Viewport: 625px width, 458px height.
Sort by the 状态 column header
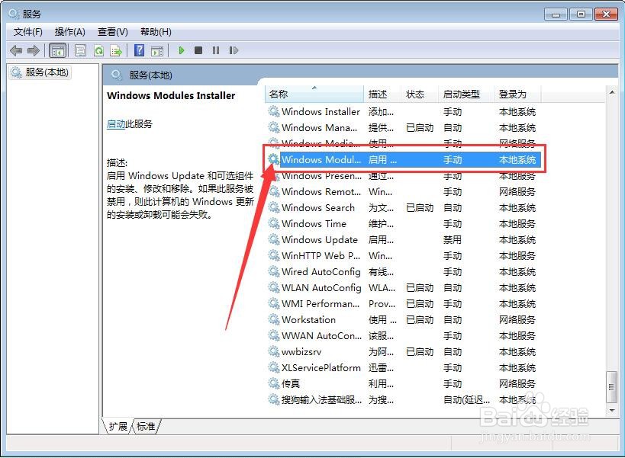point(420,94)
